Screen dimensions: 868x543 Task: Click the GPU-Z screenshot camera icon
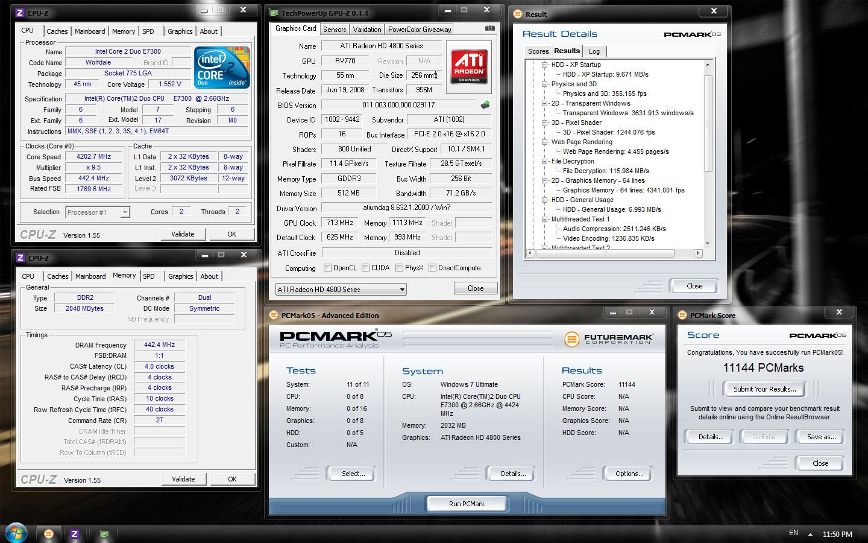490,28
